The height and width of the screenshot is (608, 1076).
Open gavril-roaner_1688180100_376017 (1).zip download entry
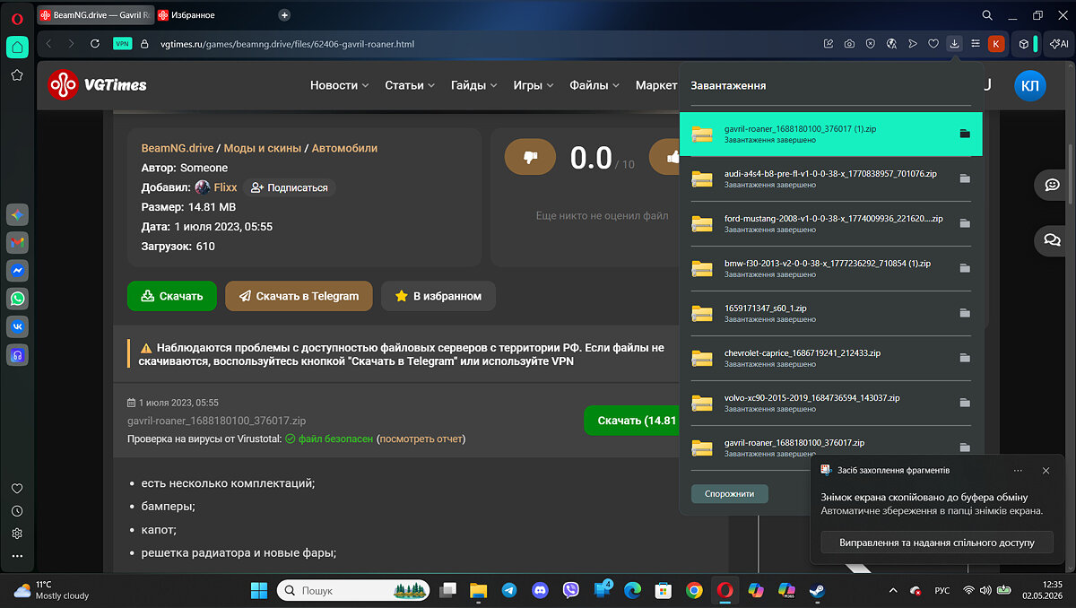(x=831, y=134)
